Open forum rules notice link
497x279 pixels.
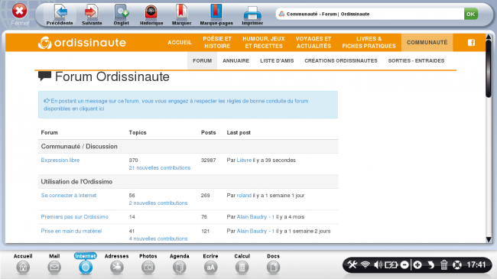[176, 105]
